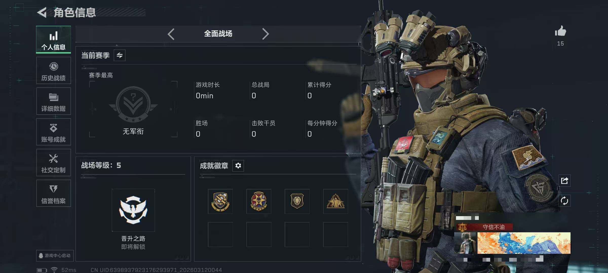608x273 pixels.
Task: Open the 成就徽章 gear settings
Action: (238, 166)
